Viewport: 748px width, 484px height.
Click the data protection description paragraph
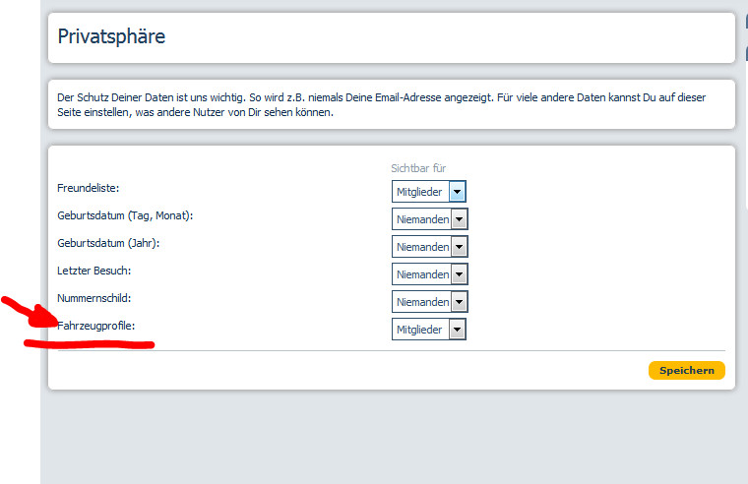click(382, 104)
